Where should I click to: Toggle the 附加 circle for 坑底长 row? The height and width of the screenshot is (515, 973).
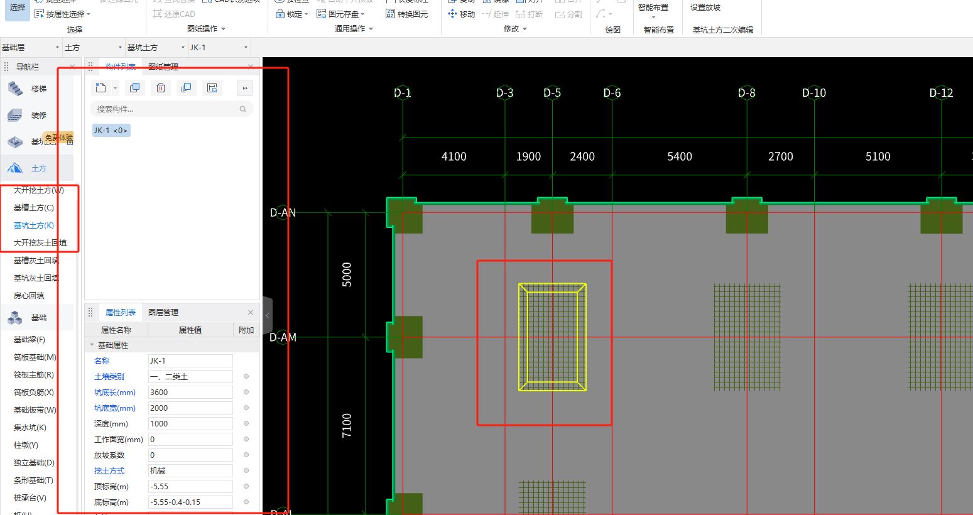tap(246, 393)
